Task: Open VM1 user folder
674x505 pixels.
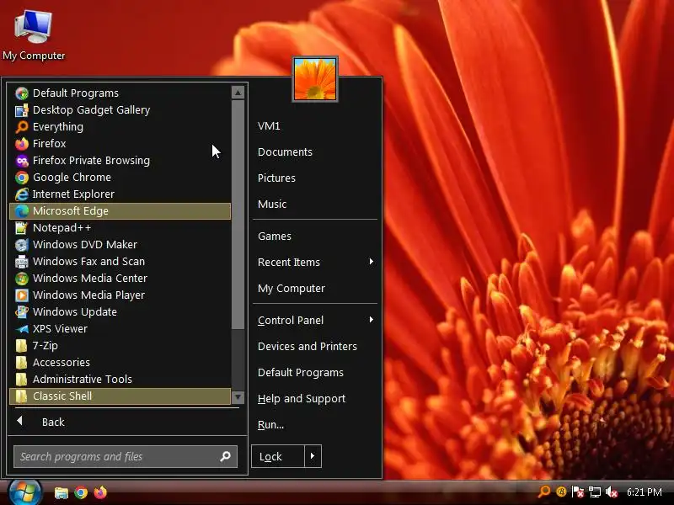Action: 269,125
